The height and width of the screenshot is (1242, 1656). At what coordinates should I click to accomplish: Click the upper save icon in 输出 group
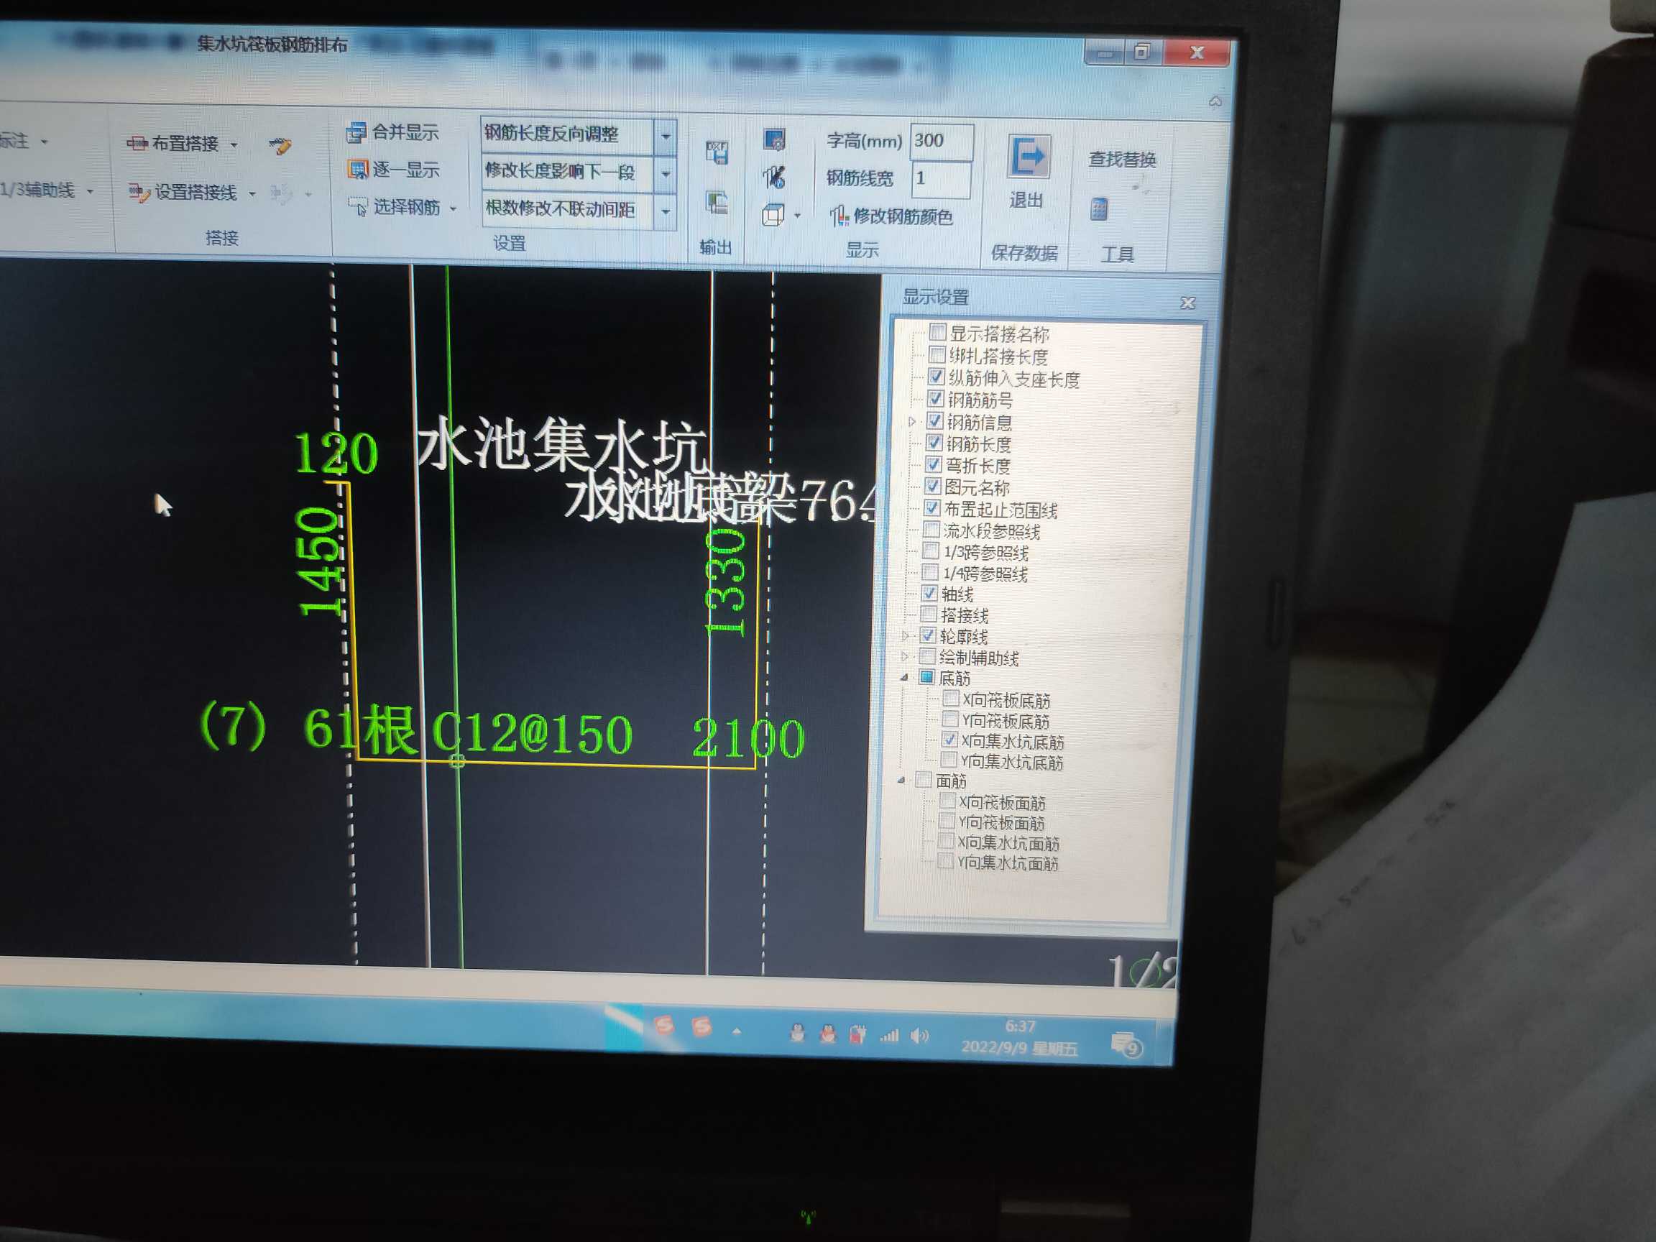[717, 152]
